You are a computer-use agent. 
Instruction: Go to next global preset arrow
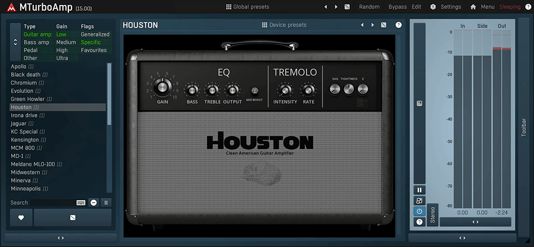[x=336, y=7]
